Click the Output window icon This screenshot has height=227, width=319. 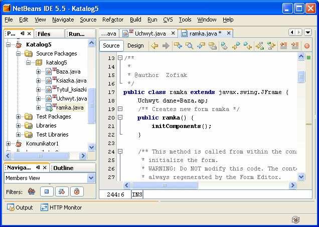point(11,207)
